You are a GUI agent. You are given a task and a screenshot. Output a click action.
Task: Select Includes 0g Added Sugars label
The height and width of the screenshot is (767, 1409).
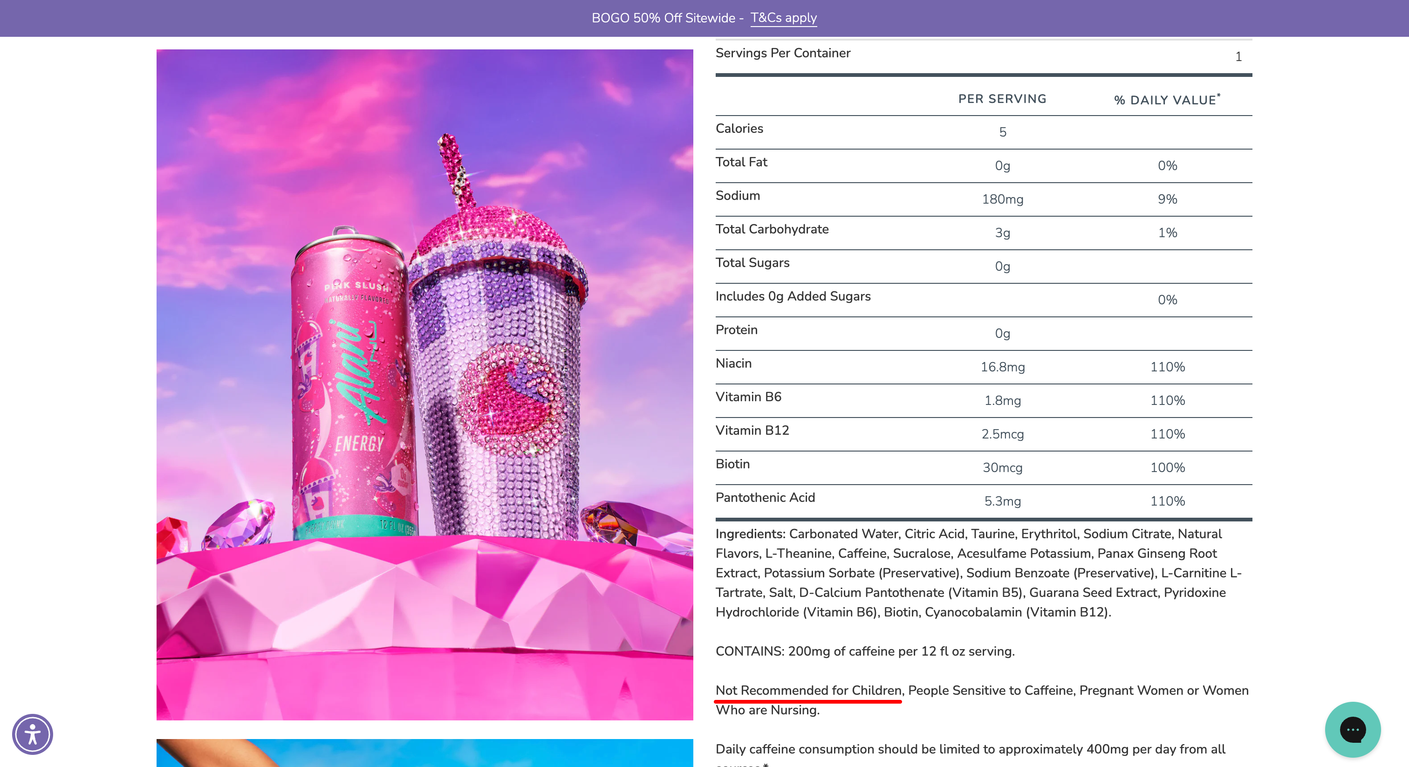(x=793, y=296)
